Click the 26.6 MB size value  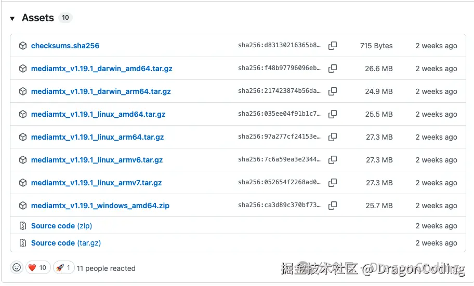[x=379, y=69]
